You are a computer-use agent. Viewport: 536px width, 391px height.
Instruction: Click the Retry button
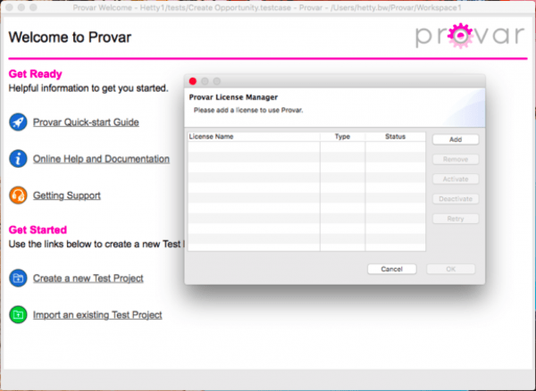(456, 219)
